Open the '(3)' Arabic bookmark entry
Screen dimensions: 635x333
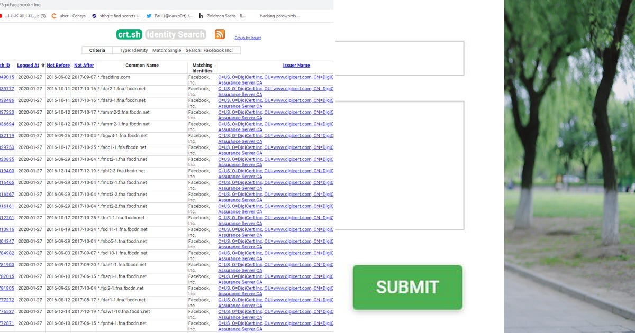coord(23,16)
